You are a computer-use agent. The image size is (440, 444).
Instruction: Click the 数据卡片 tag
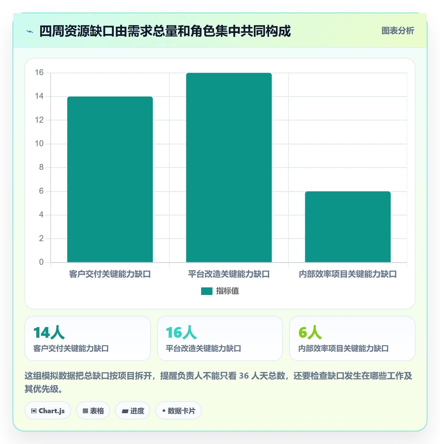[179, 411]
